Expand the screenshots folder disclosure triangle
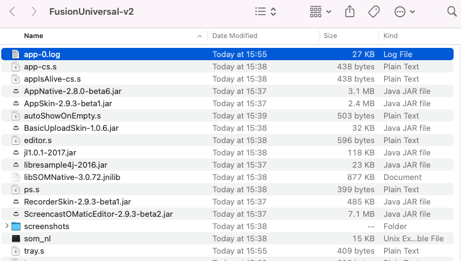 [x=7, y=227]
